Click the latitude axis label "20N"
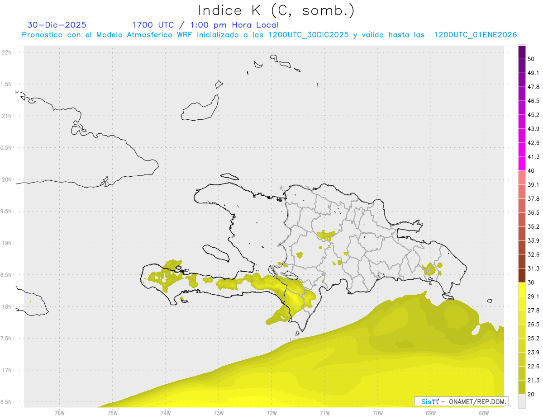Image resolution: width=543 pixels, height=419 pixels. 7,179
